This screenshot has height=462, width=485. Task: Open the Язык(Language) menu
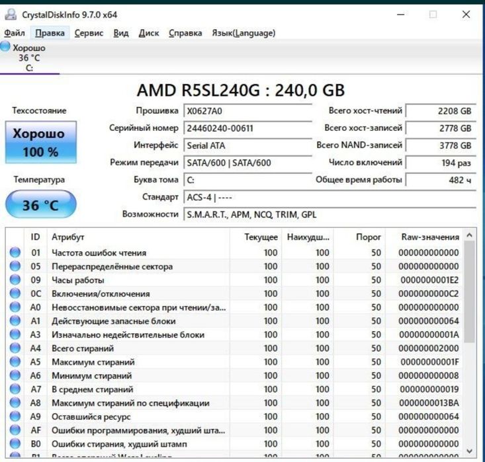click(x=243, y=33)
